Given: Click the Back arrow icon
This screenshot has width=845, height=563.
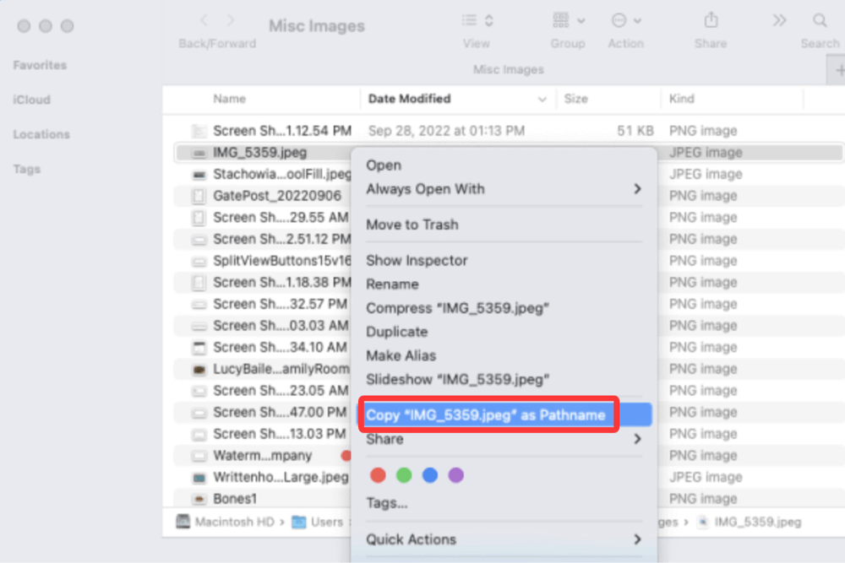Looking at the screenshot, I should tap(204, 20).
